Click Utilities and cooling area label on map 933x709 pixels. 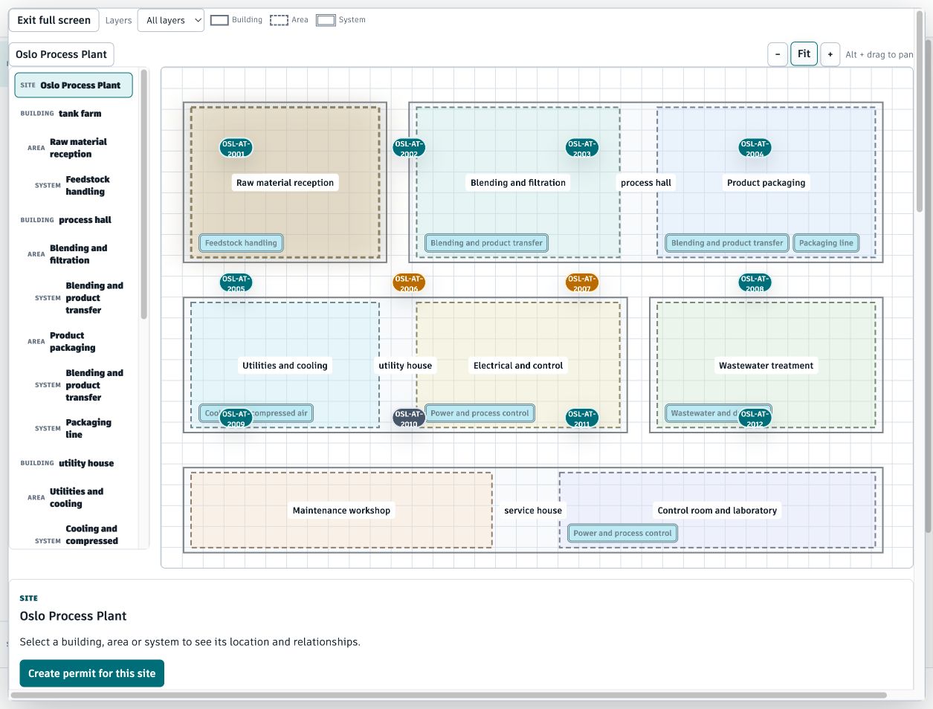pyautogui.click(x=285, y=366)
